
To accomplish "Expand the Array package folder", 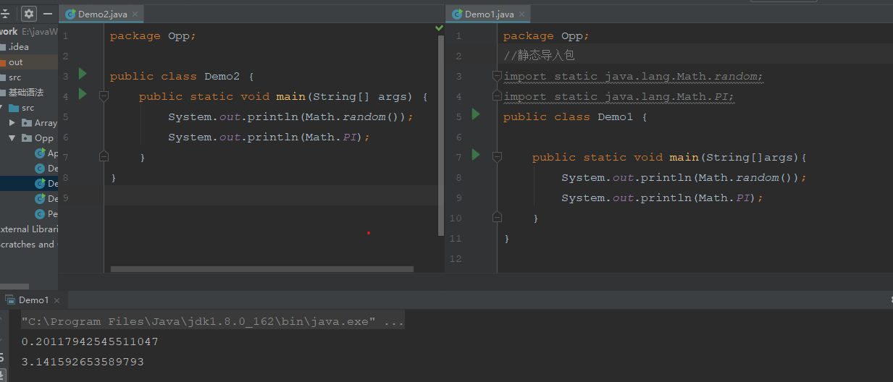I will 12,123.
